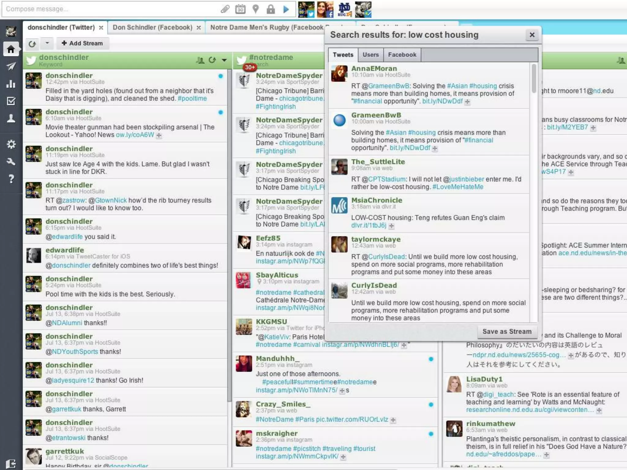Open Assignments checkmark icon in the sidebar
The height and width of the screenshot is (470, 627).
[x=11, y=101]
